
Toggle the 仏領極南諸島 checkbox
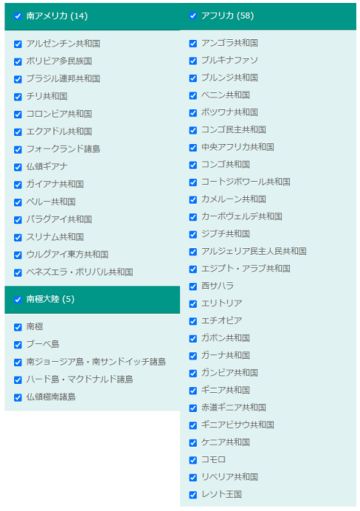coord(18,397)
